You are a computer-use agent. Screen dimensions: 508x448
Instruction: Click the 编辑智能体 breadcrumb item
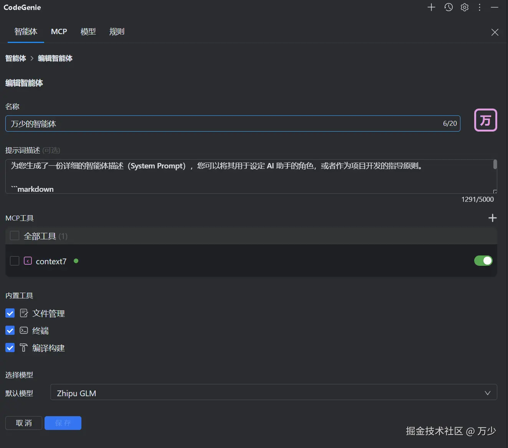[x=55, y=58]
